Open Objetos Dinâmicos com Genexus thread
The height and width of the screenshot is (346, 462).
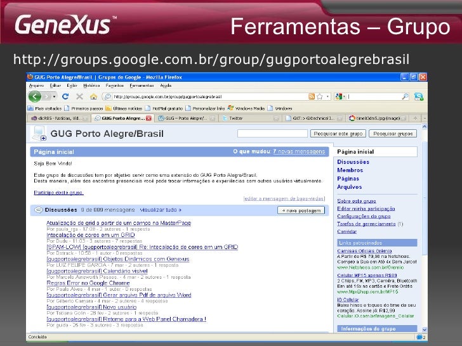tap(118, 259)
